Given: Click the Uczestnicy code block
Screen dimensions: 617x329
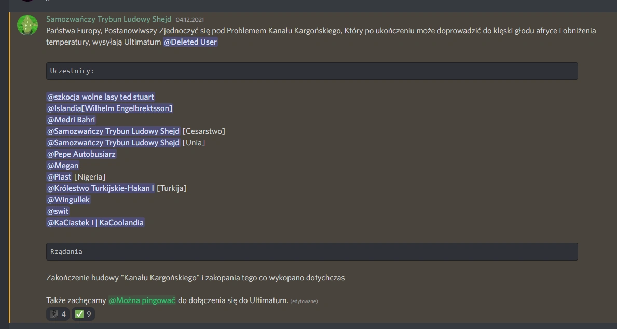Looking at the screenshot, I should tap(312, 71).
